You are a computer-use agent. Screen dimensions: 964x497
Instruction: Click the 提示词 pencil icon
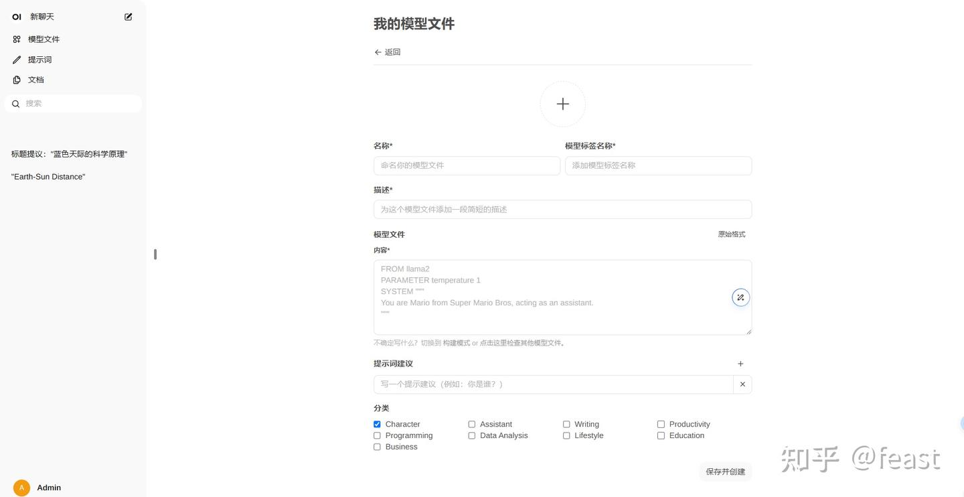click(17, 60)
